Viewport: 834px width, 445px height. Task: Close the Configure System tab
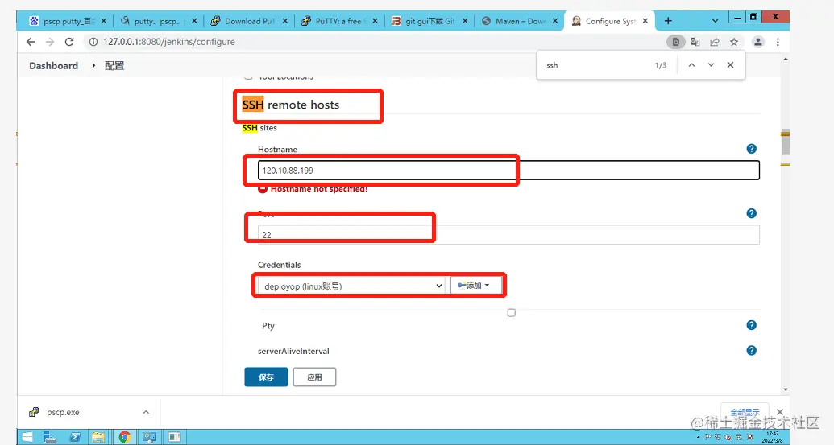(645, 21)
